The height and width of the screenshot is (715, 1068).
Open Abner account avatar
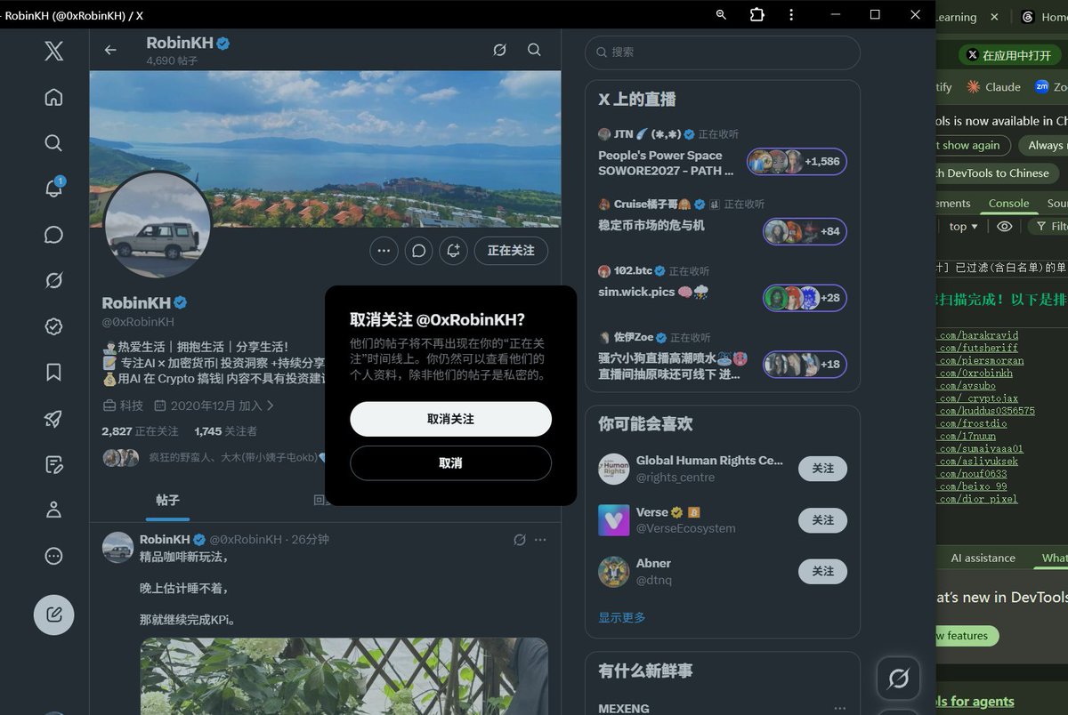pos(614,571)
